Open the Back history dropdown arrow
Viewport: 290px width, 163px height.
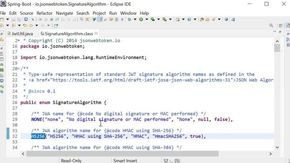pyautogui.click(x=37, y=25)
